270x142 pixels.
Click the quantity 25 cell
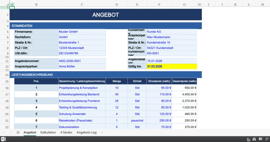click(116, 101)
